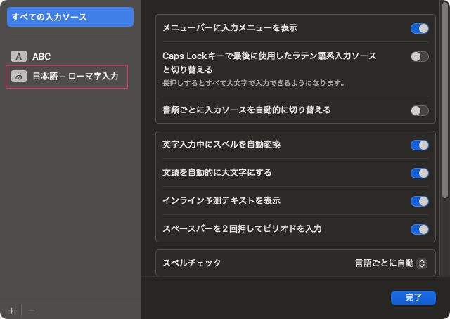Click the 'A' icon beside ABC
The height and width of the screenshot is (319, 450).
point(19,56)
